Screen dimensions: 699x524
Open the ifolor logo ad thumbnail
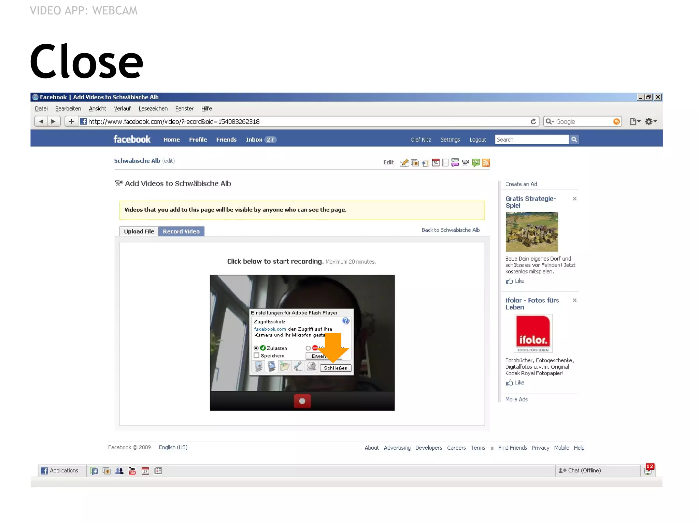533,333
